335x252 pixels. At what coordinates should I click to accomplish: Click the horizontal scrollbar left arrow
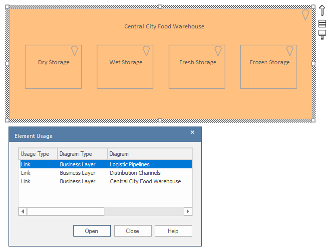click(x=23, y=212)
